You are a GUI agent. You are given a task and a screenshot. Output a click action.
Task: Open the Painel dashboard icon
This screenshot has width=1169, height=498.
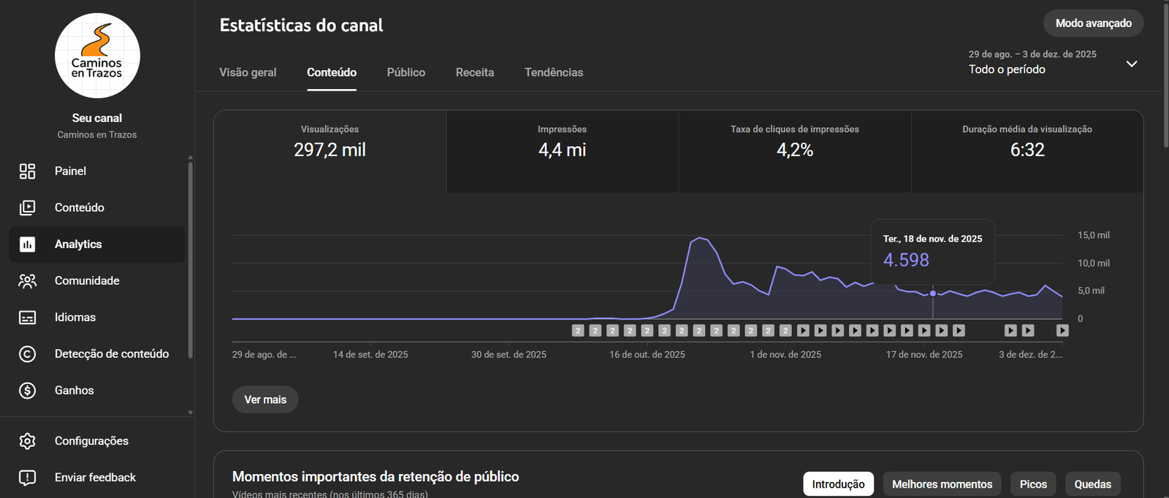click(x=27, y=171)
